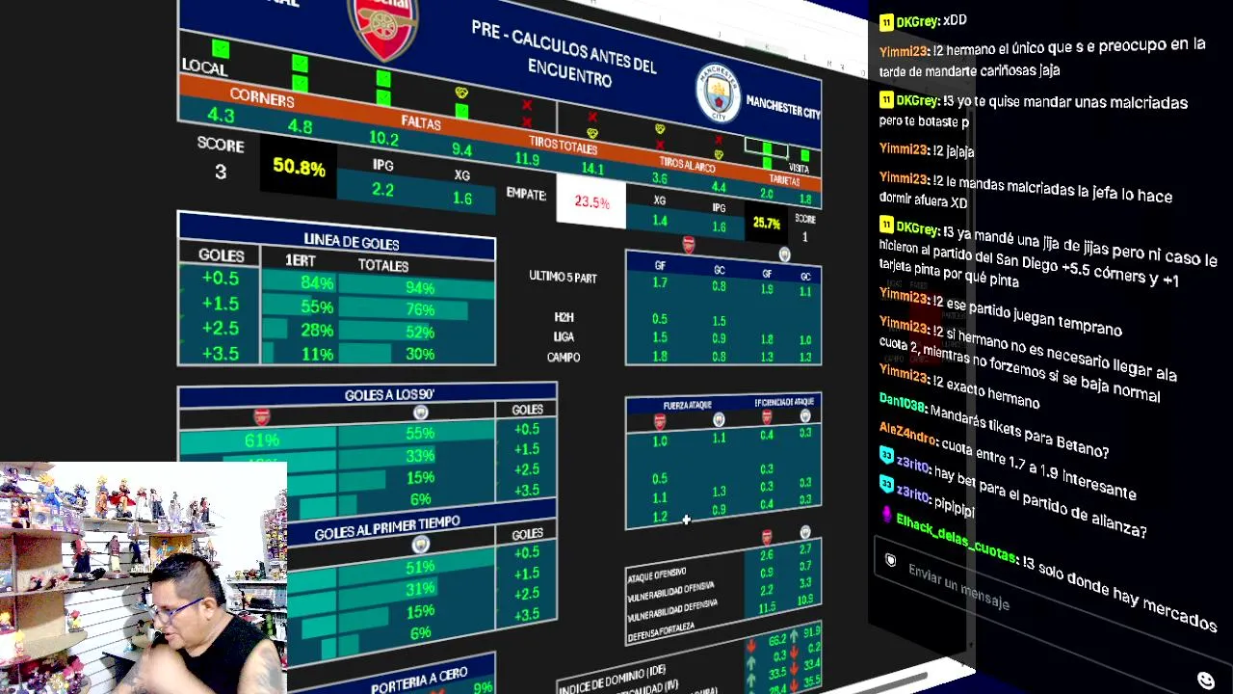
Task: Click the 'ATAQUE OFENSIVO' row label
Action: tap(657, 575)
